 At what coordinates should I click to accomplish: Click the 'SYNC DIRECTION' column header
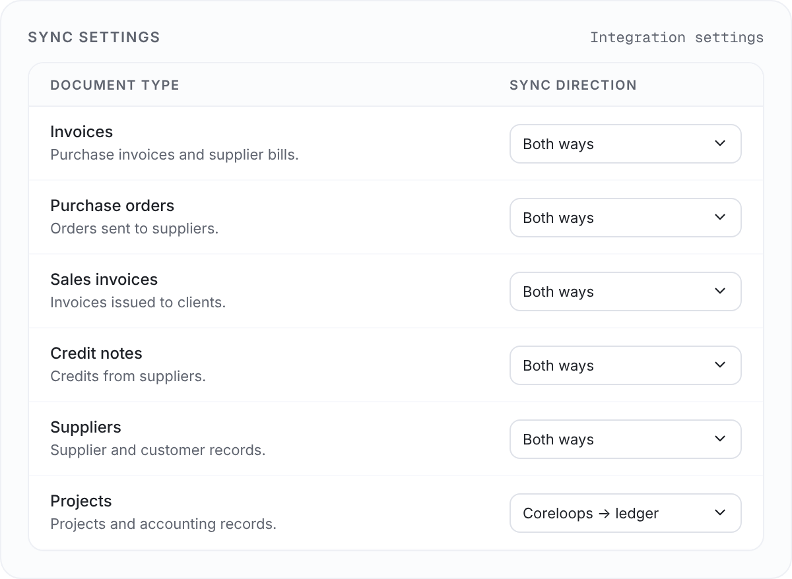[x=573, y=85]
